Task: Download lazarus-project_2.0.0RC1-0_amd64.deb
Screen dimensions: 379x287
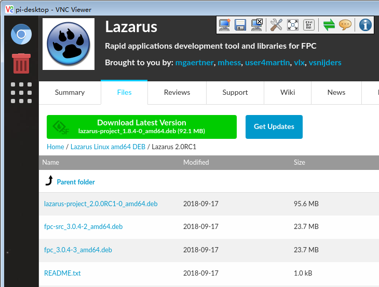Action: (101, 204)
